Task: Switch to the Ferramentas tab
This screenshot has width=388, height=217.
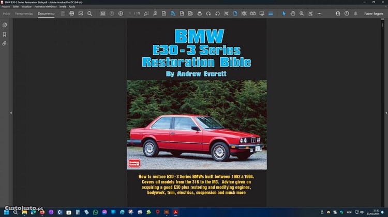Action: point(24,13)
